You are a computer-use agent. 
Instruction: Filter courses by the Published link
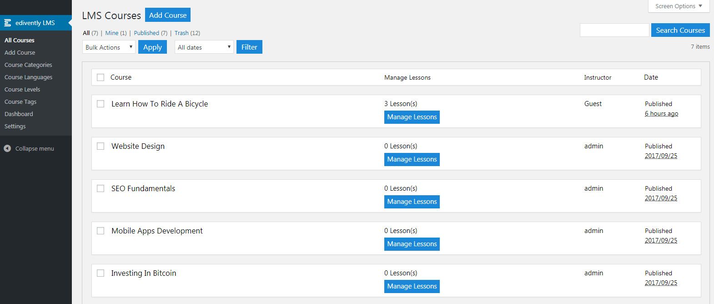click(x=146, y=33)
